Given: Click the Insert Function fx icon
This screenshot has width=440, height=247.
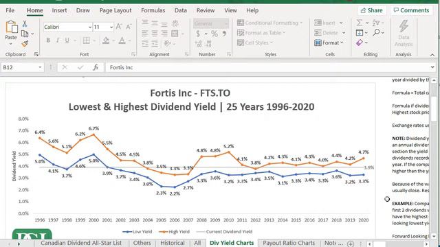Looking at the screenshot, I should [x=96, y=67].
